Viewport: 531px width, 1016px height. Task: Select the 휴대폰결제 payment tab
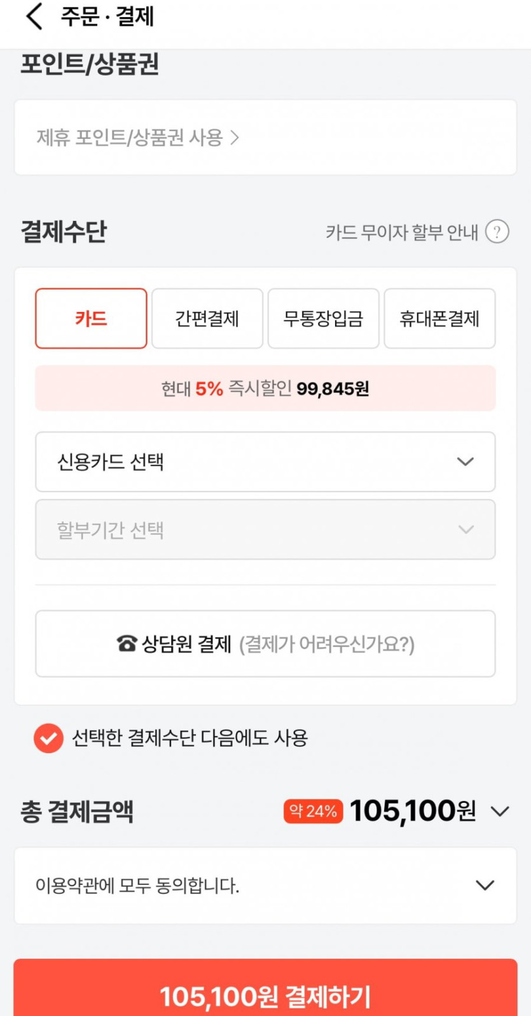click(x=439, y=318)
